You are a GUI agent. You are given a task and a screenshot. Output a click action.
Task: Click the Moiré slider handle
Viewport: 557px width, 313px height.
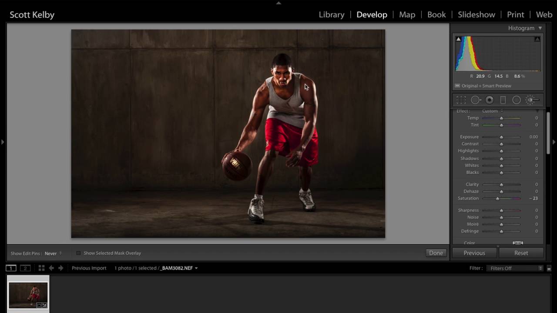pos(501,224)
